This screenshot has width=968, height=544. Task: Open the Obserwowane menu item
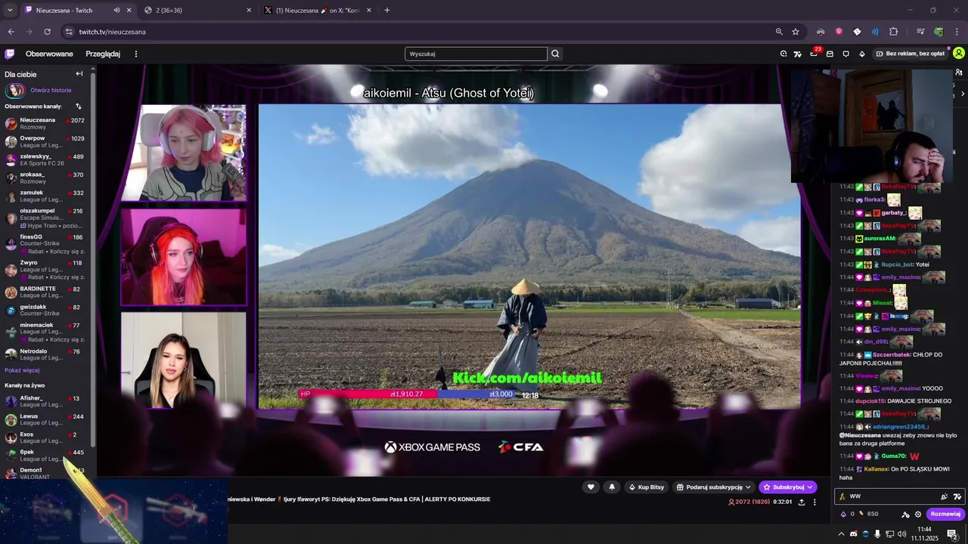[x=49, y=54]
